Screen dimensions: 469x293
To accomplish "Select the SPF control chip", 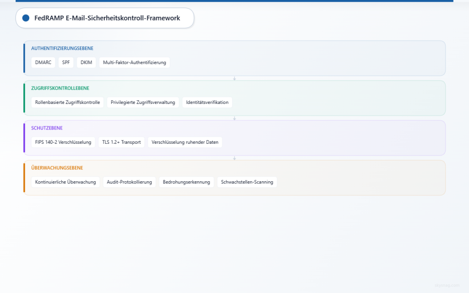I will (66, 62).
